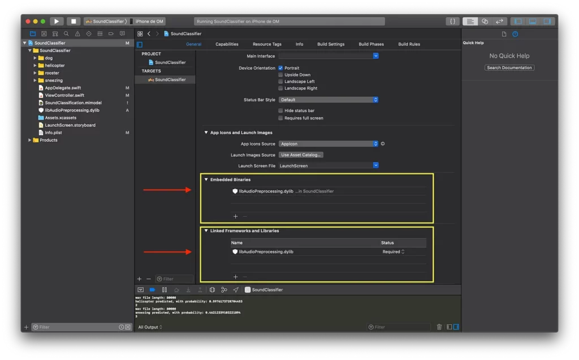This screenshot has width=579, height=360.
Task: Click the Use Asset Catalog button
Action: pyautogui.click(x=301, y=155)
